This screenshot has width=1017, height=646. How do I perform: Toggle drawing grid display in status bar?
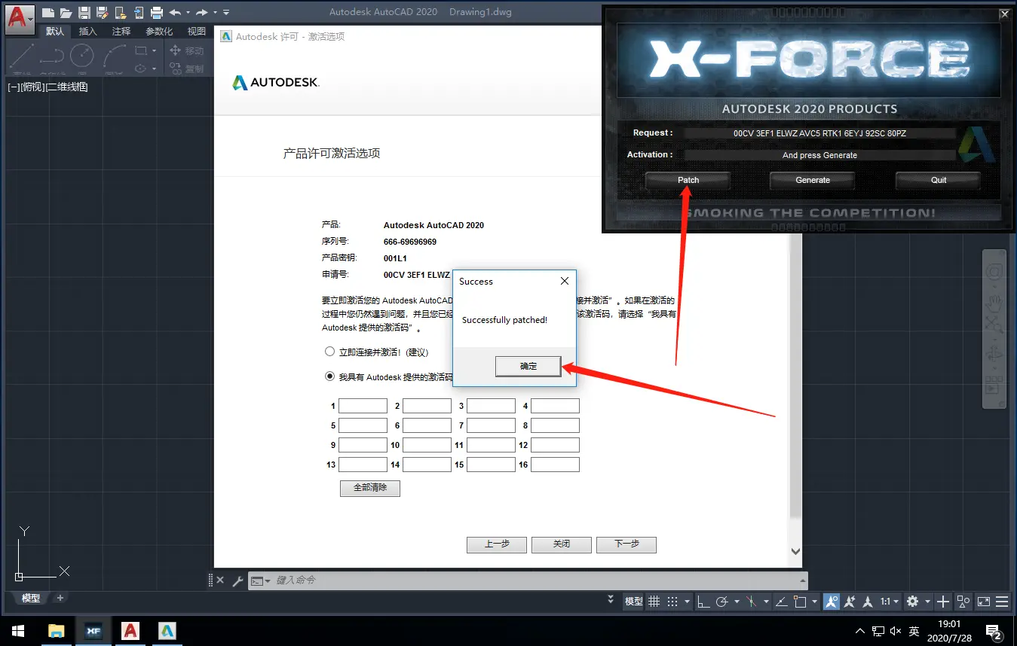click(654, 602)
